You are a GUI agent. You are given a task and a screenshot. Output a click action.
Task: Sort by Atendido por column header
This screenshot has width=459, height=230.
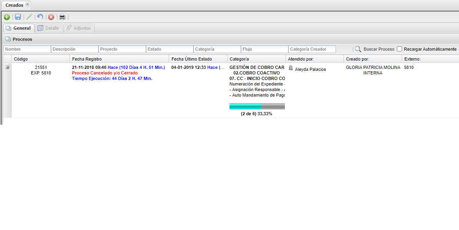tap(315, 59)
